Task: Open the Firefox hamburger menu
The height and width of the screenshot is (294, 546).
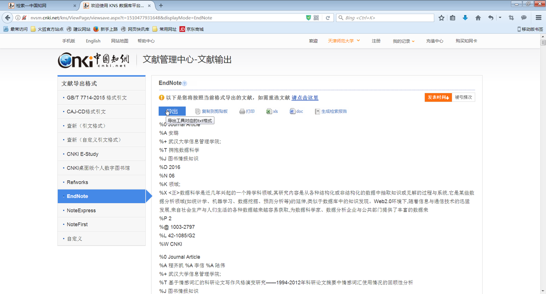Action: (x=538, y=18)
